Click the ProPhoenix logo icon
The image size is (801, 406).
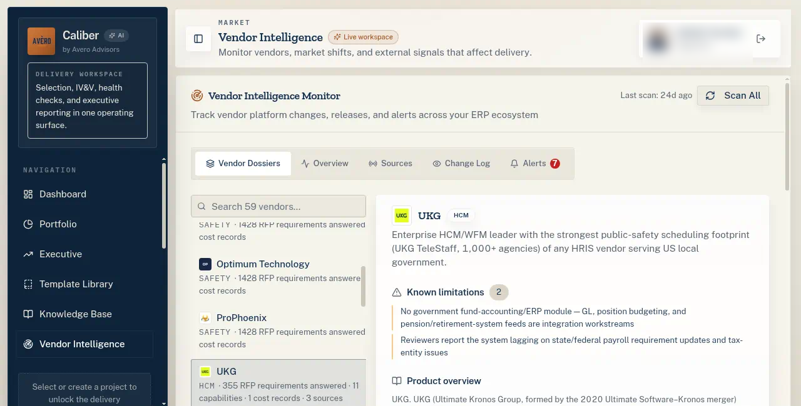(205, 318)
